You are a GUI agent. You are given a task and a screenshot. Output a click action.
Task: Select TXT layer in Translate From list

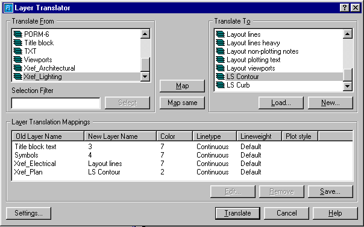coord(30,51)
